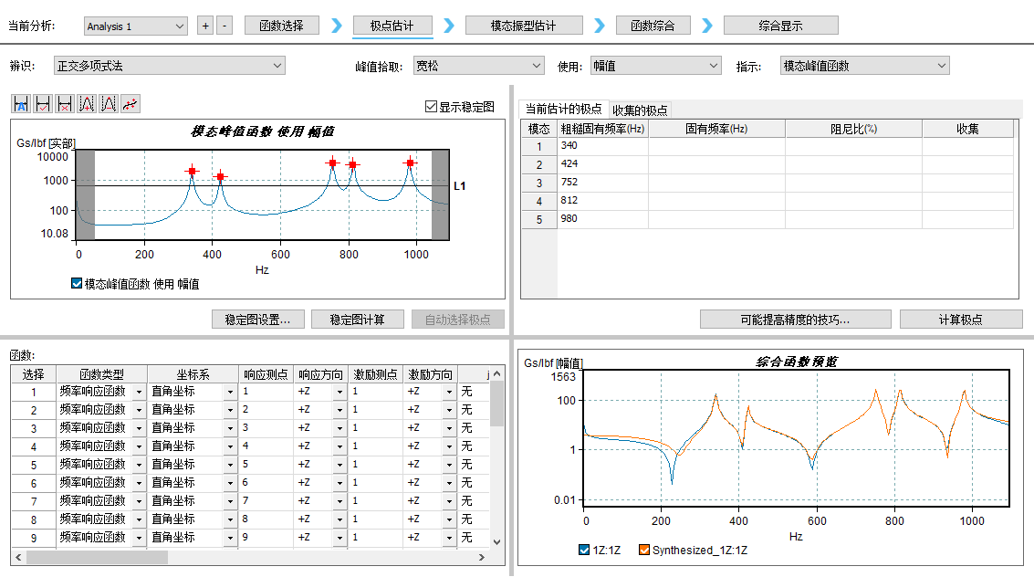This screenshot has width=1034, height=577.
Task: Switch to 收集的极点 tab
Action: pyautogui.click(x=640, y=110)
